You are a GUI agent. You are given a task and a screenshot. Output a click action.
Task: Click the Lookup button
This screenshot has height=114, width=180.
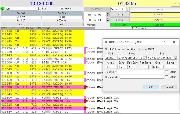(21, 24)
